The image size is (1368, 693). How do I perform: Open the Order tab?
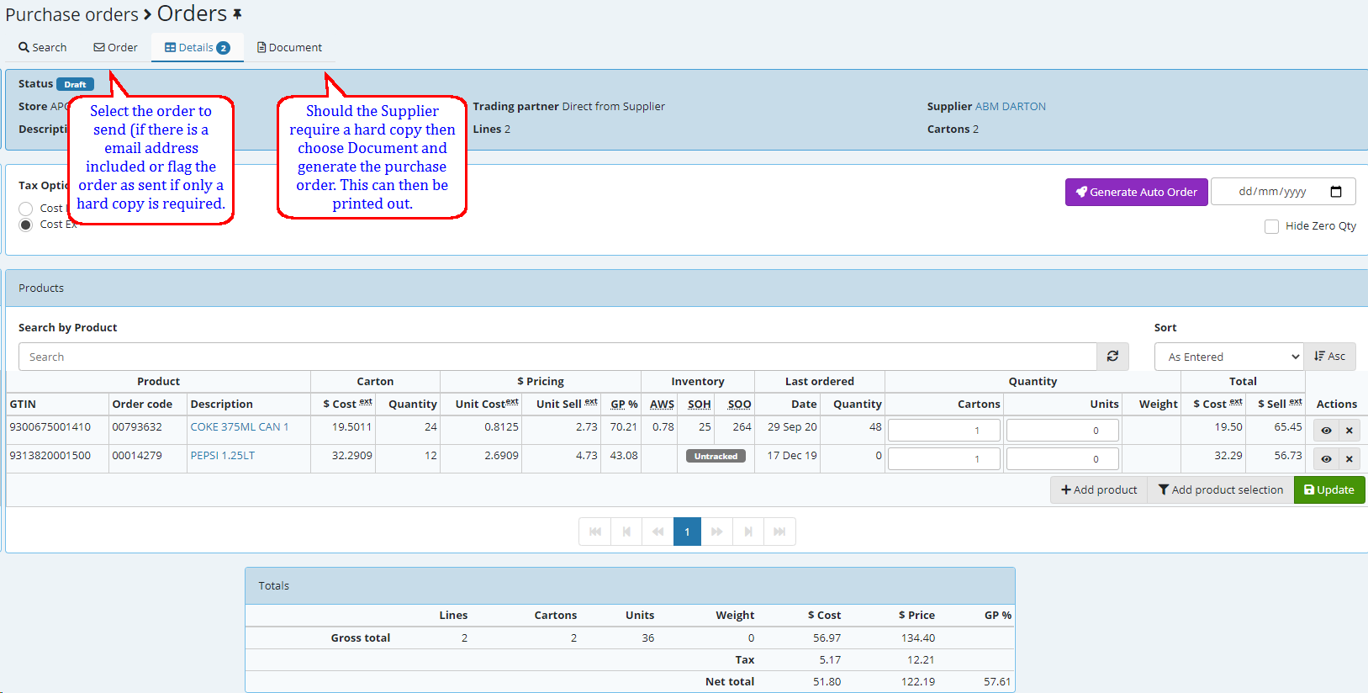[x=115, y=48]
